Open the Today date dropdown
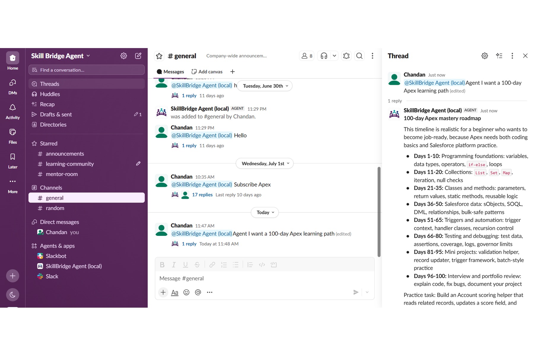 tap(265, 212)
